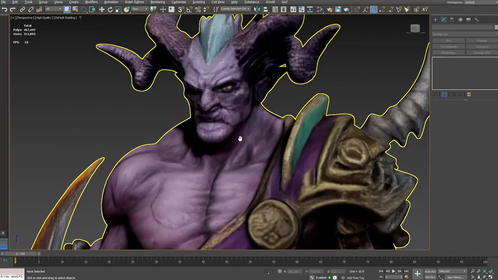Switch to the Create command panel tab
This screenshot has height=280, width=498.
coord(435,19)
